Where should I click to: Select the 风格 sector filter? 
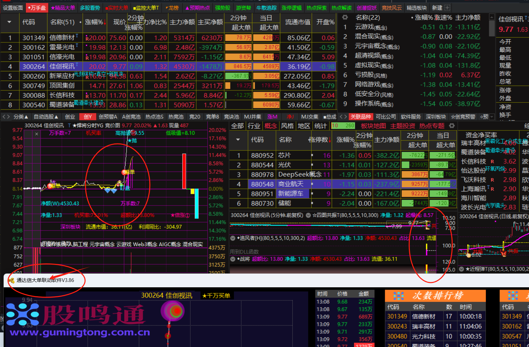click(x=287, y=126)
